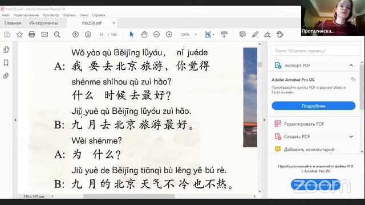This screenshot has height=205, width=365.
Task: Select the hsk258.pdf document tab
Action: point(92,23)
